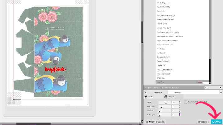Image resolution: width=223 pixels, height=125 pixels.
Task: Click the material list vertical scrollbar thumb
Action: point(210,70)
